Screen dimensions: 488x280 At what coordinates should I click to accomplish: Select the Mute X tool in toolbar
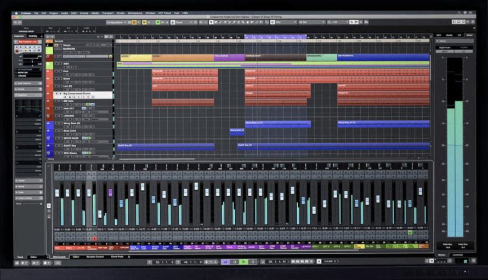tap(239, 22)
